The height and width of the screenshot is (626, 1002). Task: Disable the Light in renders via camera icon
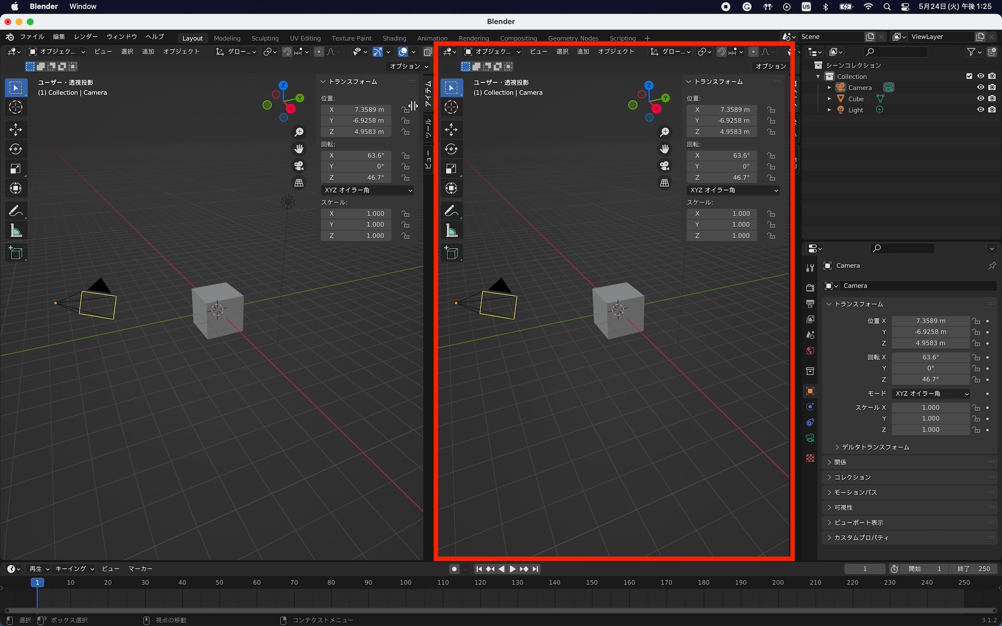tap(992, 110)
